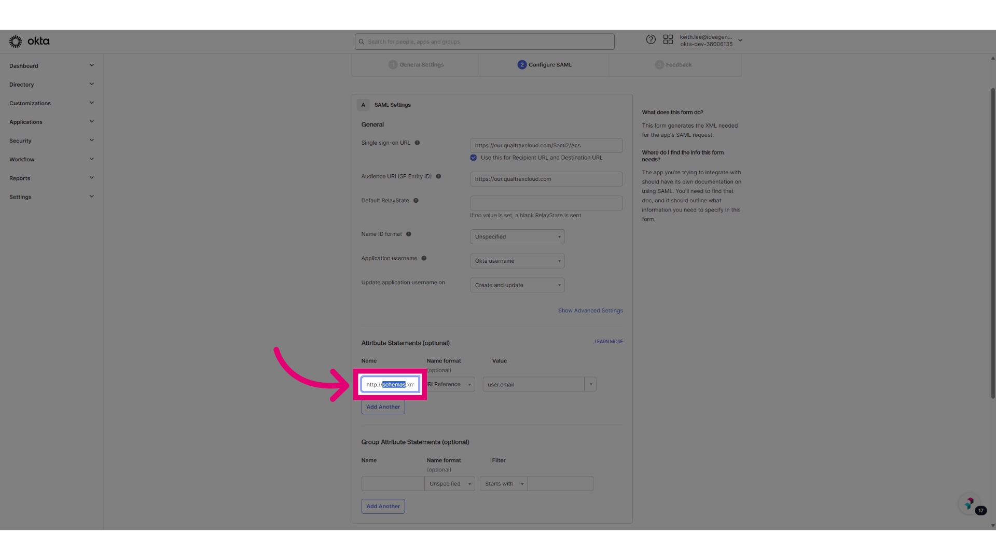Click the step 2 Configure SAML badge

[x=522, y=65]
